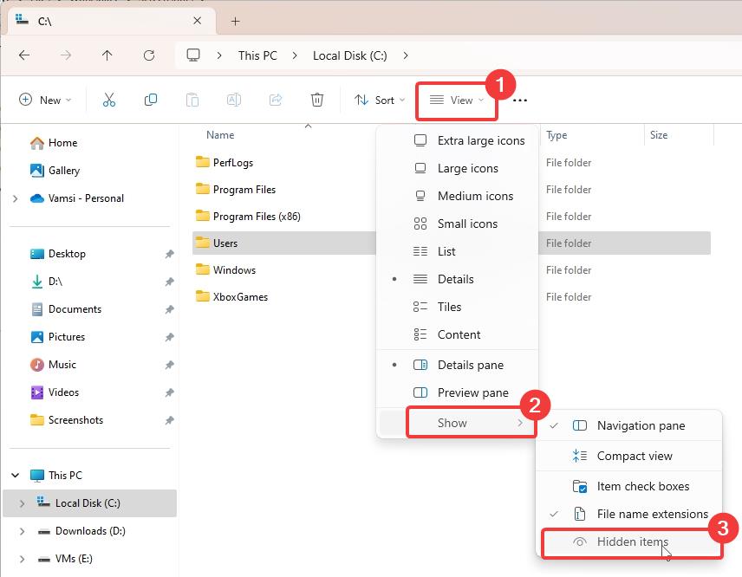Open Downloads (D:) drive in sidebar

[90, 531]
